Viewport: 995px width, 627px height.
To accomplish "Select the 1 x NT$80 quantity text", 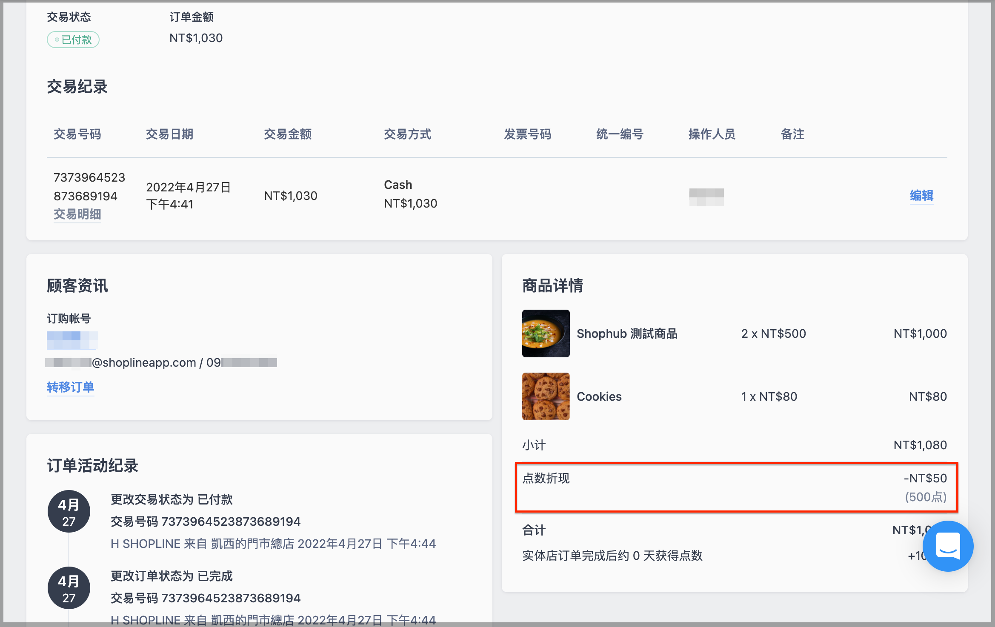I will point(769,396).
